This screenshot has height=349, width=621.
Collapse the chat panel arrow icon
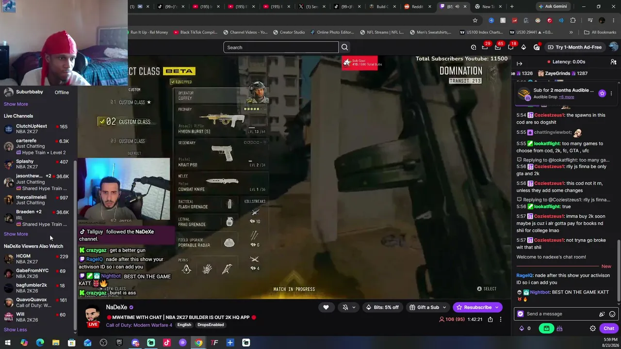[519, 63]
